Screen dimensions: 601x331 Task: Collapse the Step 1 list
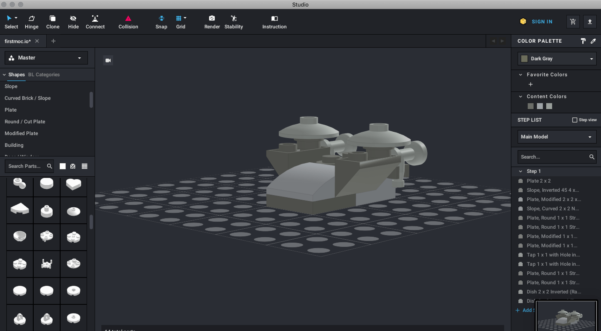pyautogui.click(x=521, y=171)
